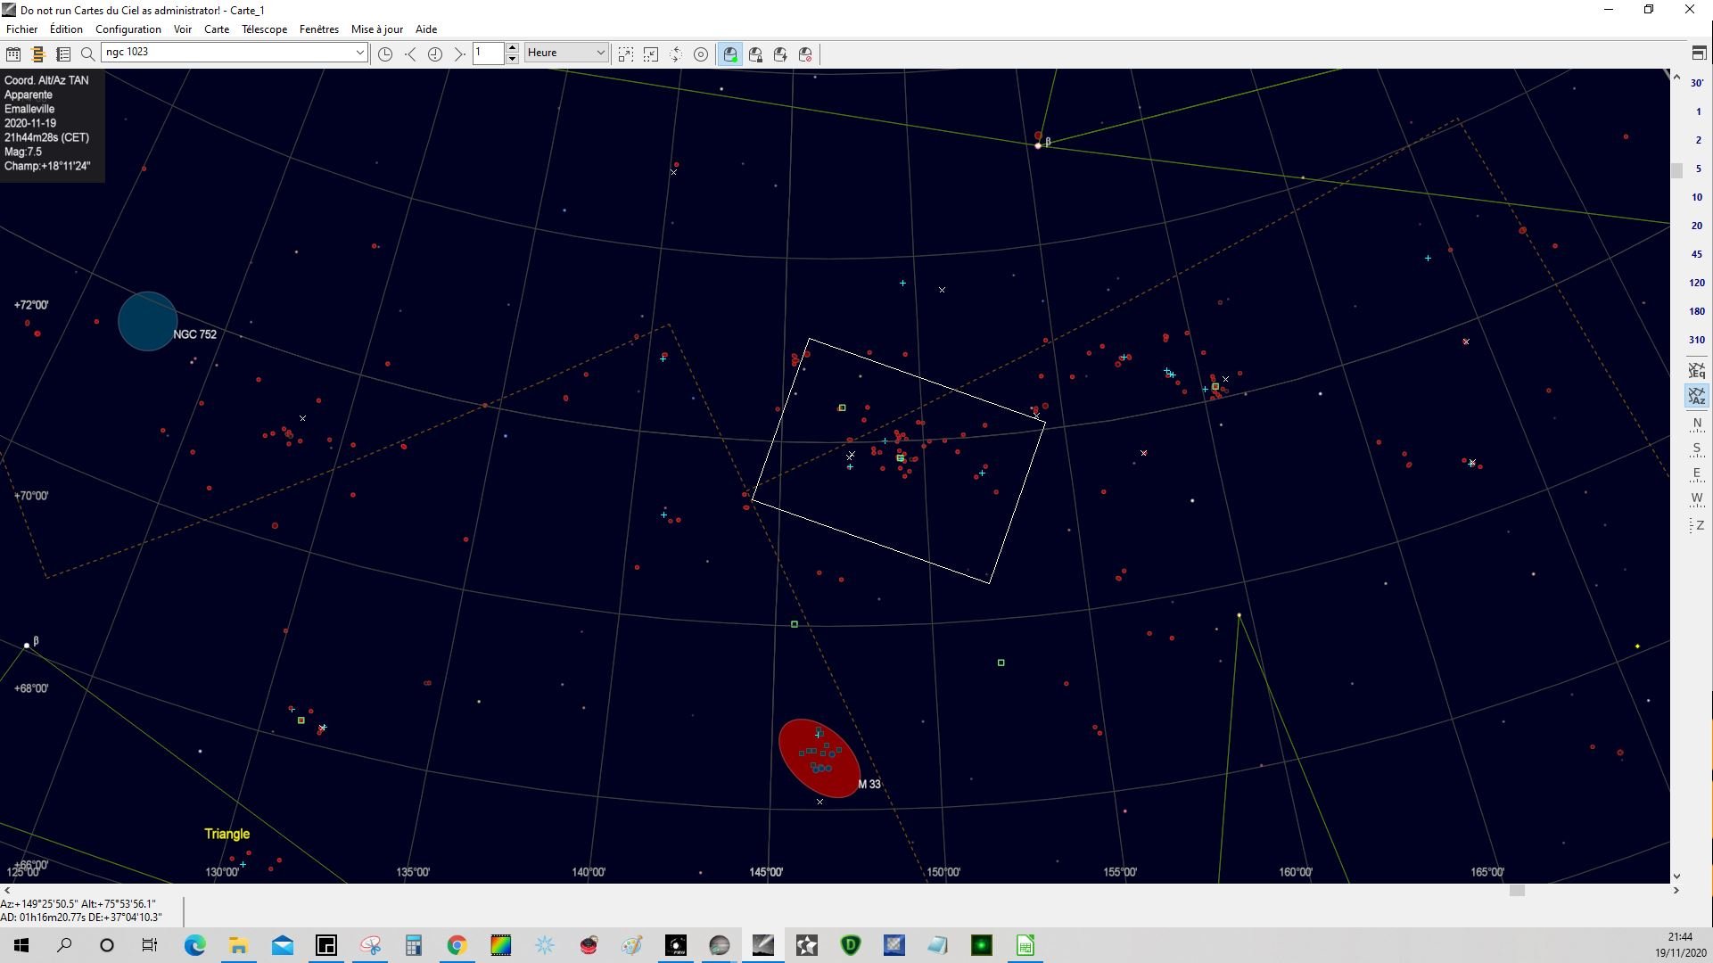Open Microsoft Edge from the taskbar
1713x963 pixels.
click(x=194, y=945)
